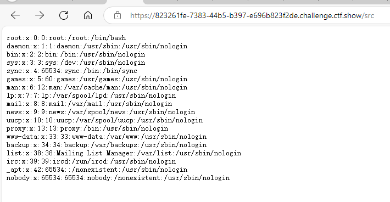The height and width of the screenshot is (202, 390).
Task: Go back to the previous page
Action: [x=15, y=15]
